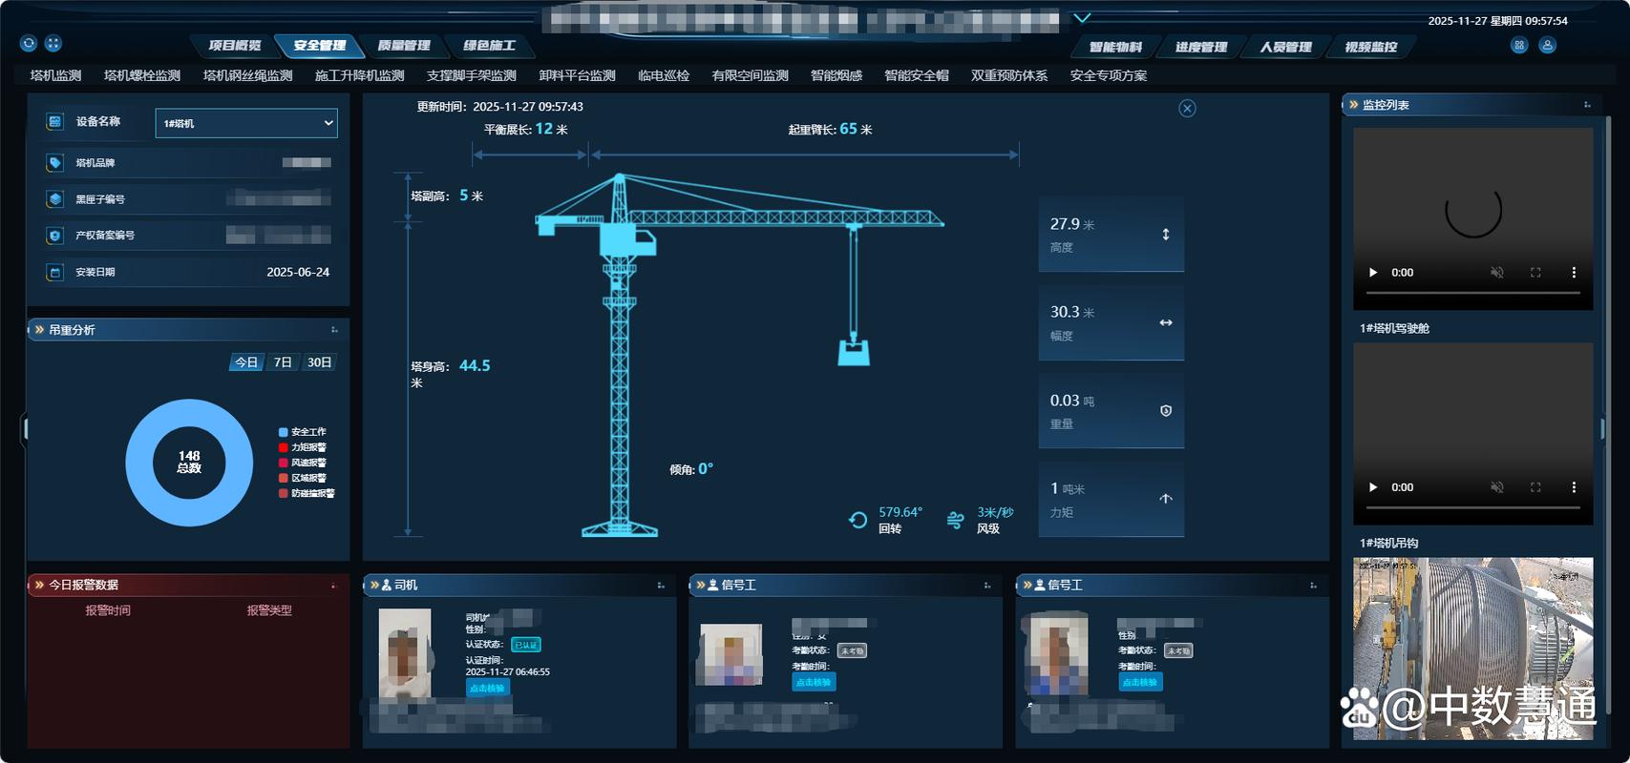Seek on the 1#塔机吊钩 video progress bar
The image size is (1630, 763).
pyautogui.click(x=1473, y=507)
